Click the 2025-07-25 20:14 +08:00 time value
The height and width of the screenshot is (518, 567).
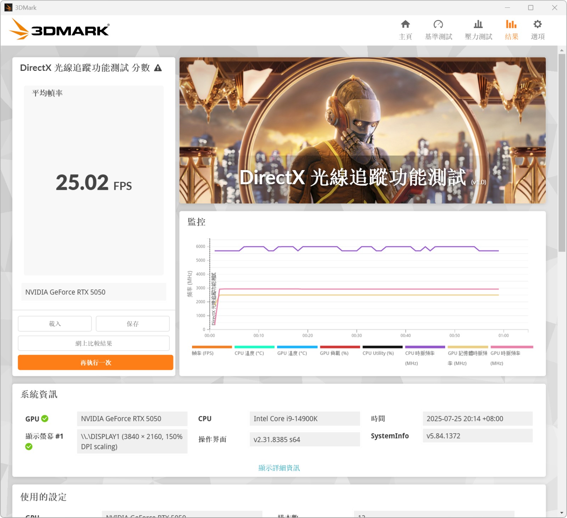point(478,418)
